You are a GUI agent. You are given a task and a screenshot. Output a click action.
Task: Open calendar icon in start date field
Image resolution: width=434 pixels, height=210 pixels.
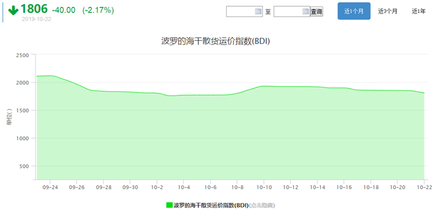pos(258,11)
